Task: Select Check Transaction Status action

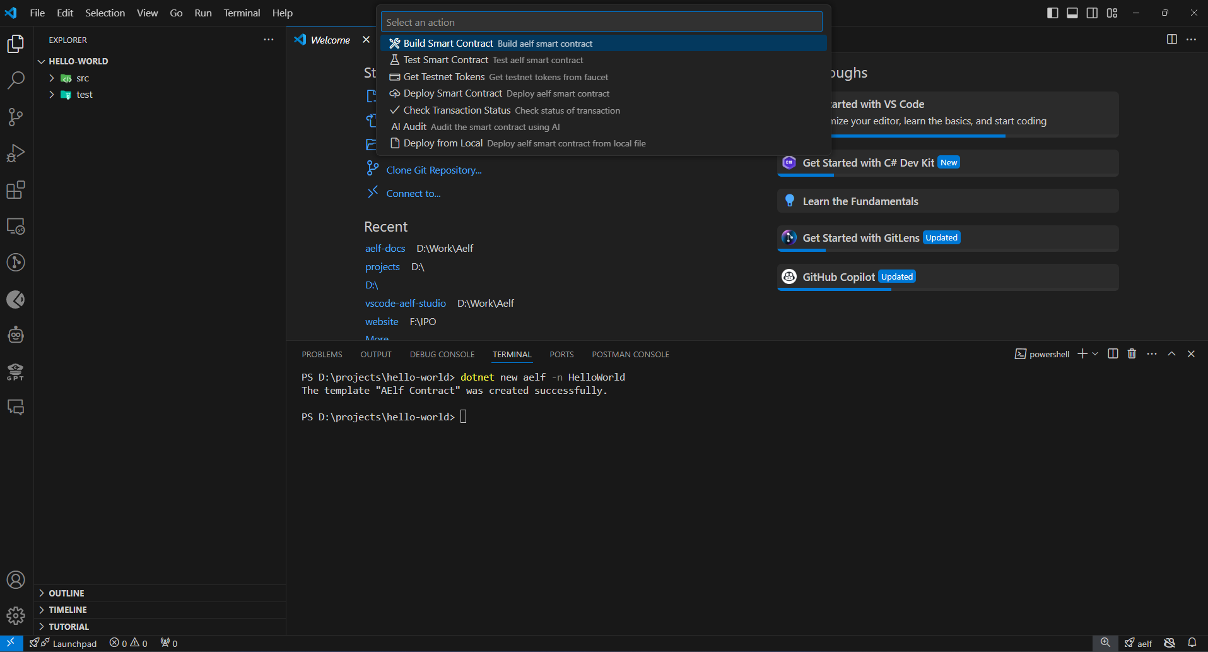Action: tap(604, 110)
